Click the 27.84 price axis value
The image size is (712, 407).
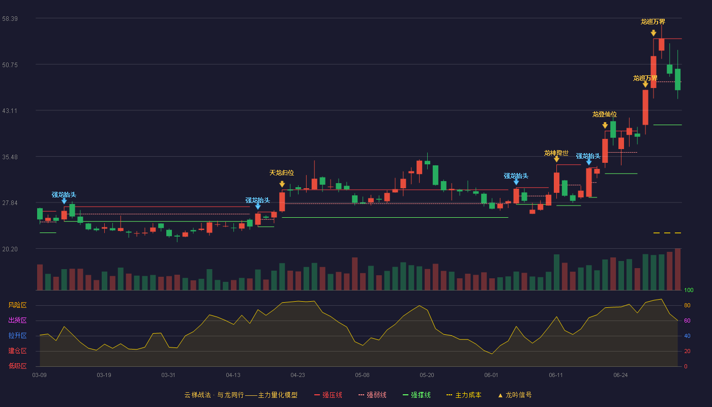10,203
